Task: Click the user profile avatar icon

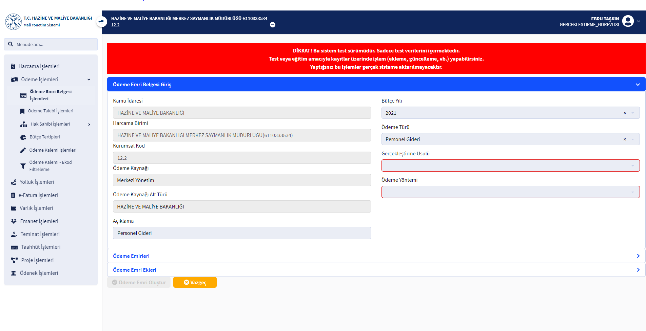Action: pyautogui.click(x=628, y=21)
